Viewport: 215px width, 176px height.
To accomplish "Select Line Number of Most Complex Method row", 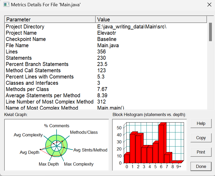I will [106, 102].
